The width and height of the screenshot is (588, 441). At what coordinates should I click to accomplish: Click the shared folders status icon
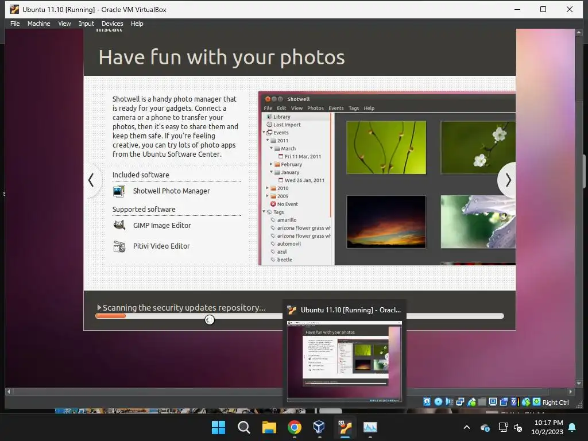[x=482, y=402]
